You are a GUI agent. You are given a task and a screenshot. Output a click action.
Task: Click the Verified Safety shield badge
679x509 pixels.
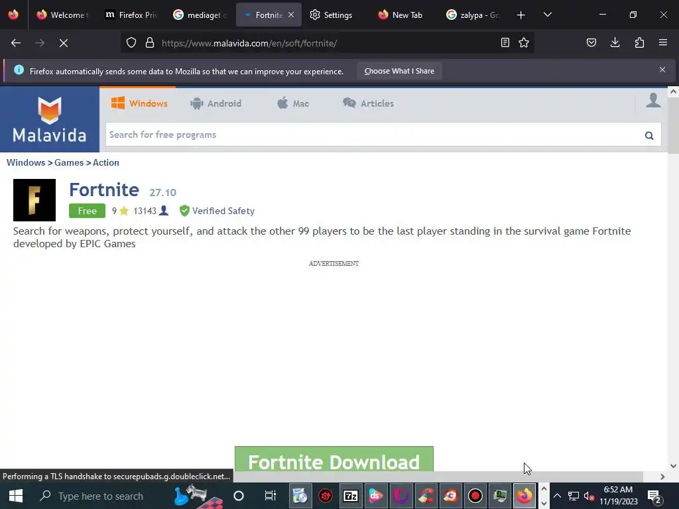coord(217,211)
